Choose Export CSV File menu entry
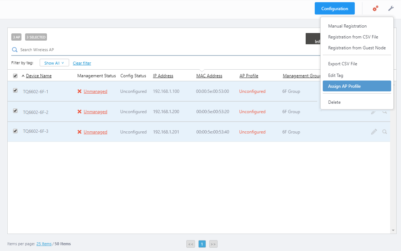The width and height of the screenshot is (401, 251). click(x=342, y=64)
